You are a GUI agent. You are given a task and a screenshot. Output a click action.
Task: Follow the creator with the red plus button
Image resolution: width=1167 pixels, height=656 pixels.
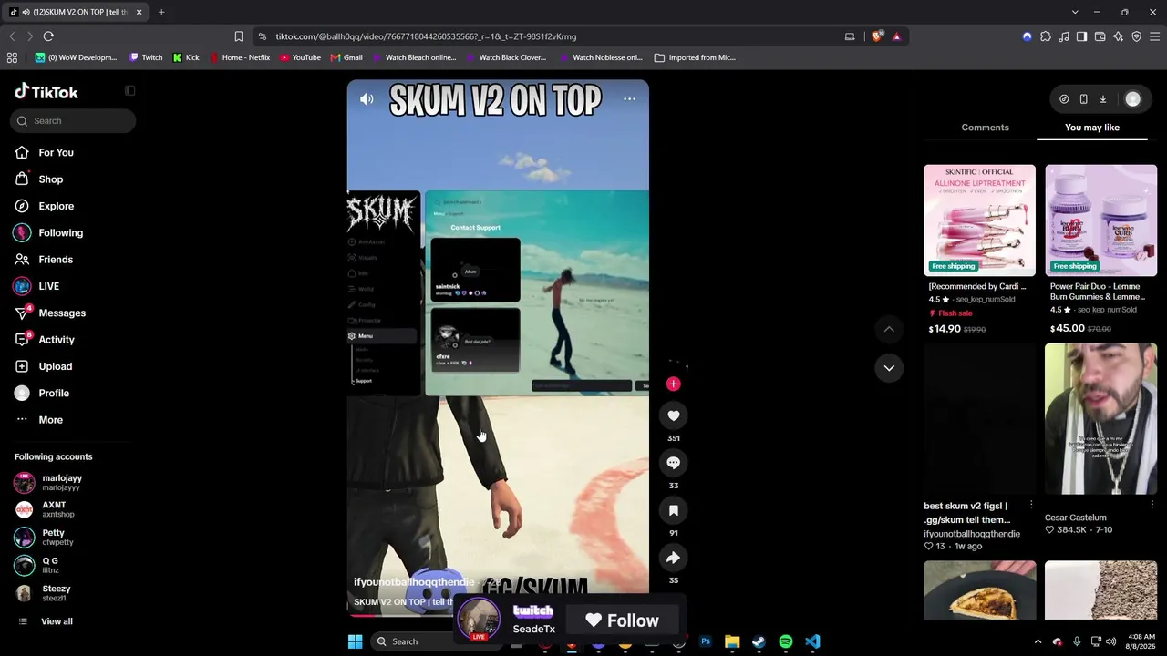[673, 384]
